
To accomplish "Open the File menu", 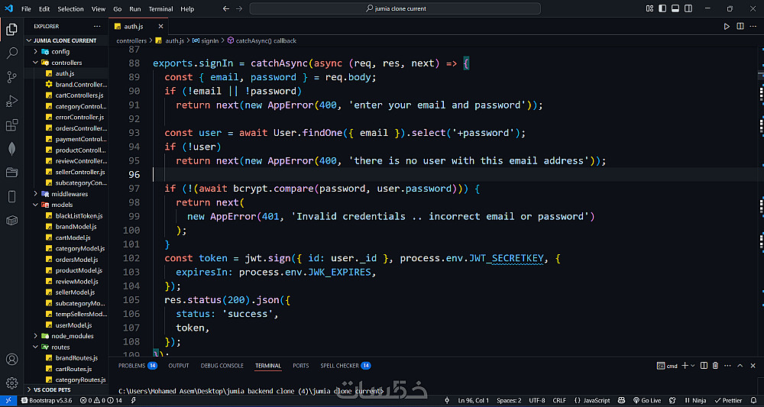I will (x=26, y=8).
